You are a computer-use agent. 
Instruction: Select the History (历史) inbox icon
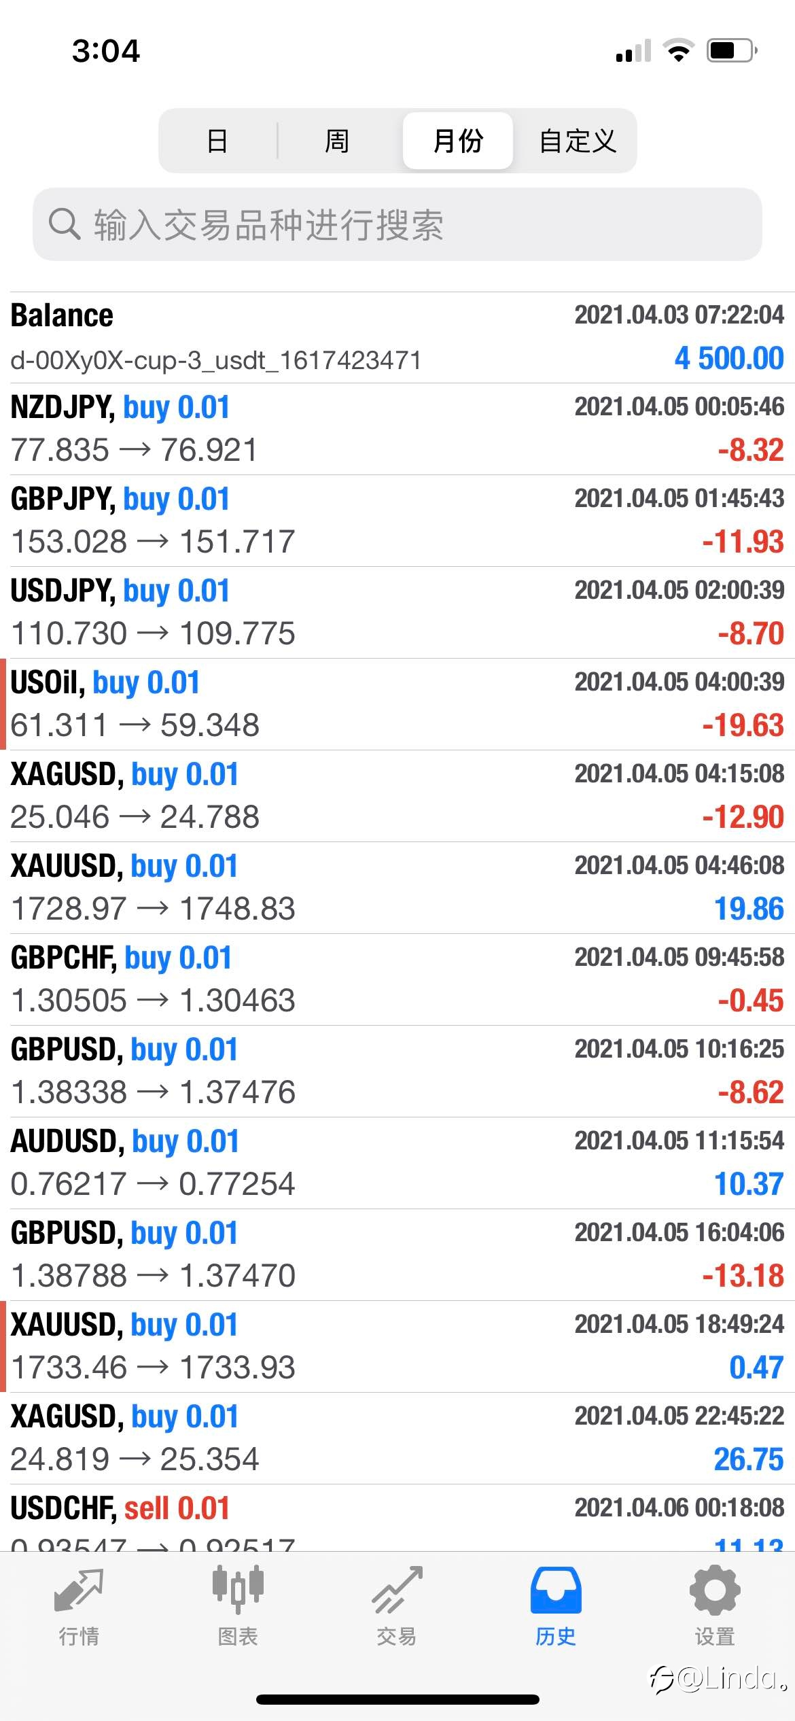556,1590
